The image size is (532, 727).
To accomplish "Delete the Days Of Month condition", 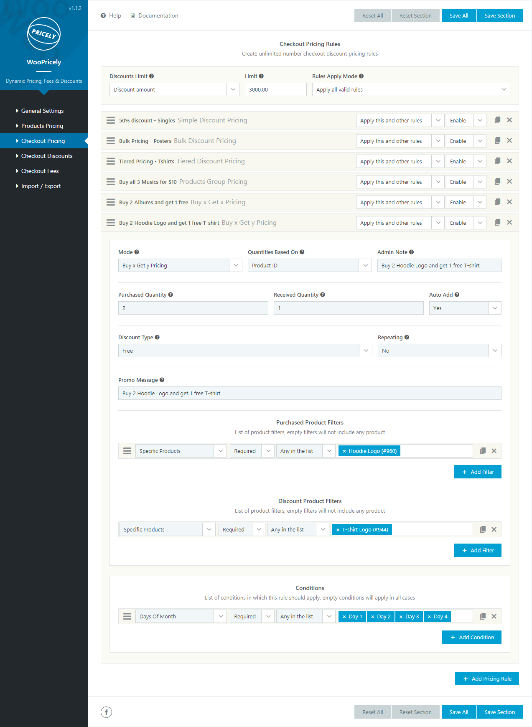I will [x=494, y=616].
